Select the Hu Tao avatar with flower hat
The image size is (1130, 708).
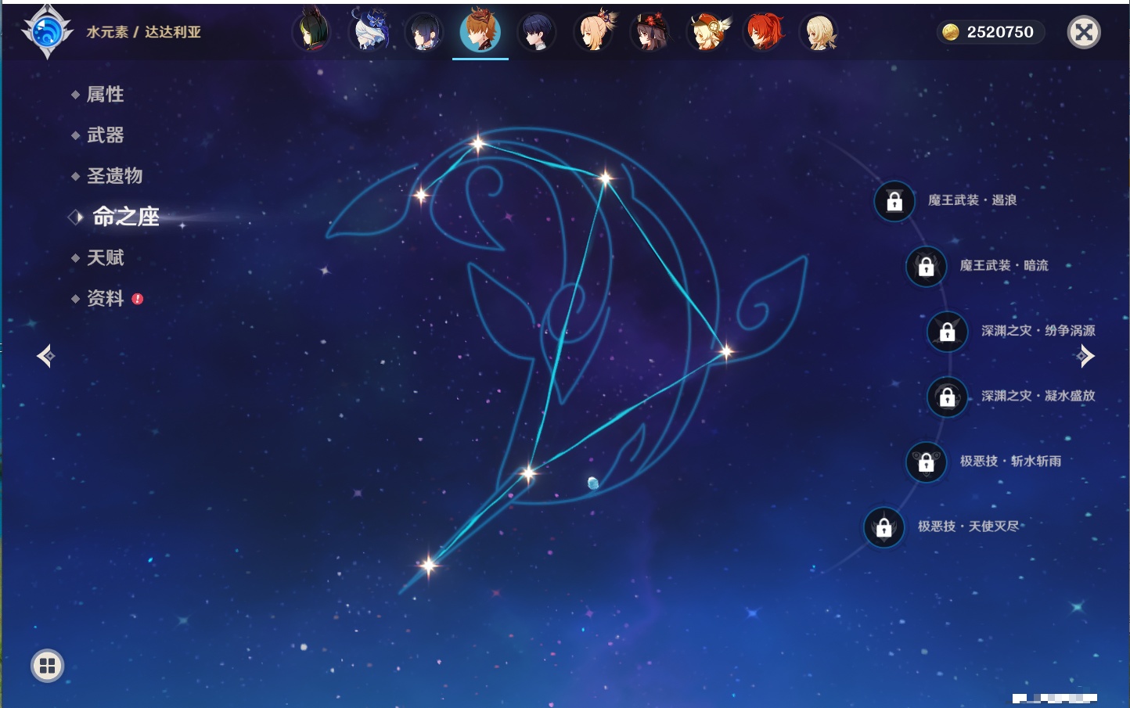point(651,32)
